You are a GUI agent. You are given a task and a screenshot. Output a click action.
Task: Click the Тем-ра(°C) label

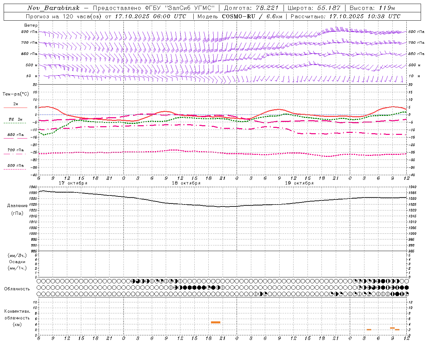[16, 94]
